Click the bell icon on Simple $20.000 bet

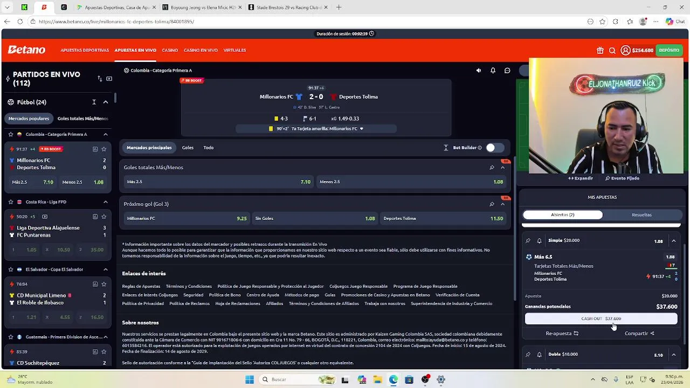(x=539, y=241)
